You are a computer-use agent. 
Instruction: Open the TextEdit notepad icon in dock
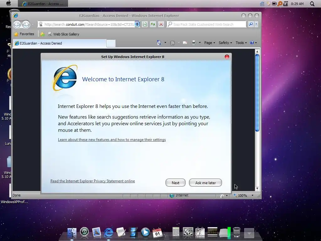(121, 233)
